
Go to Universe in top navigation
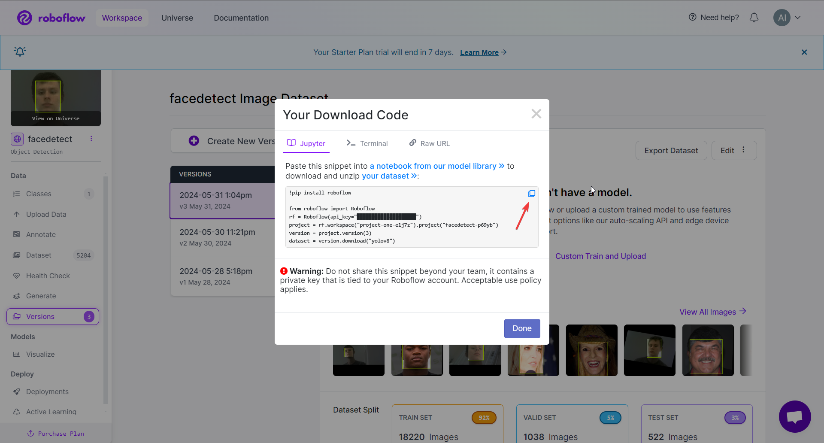(177, 18)
